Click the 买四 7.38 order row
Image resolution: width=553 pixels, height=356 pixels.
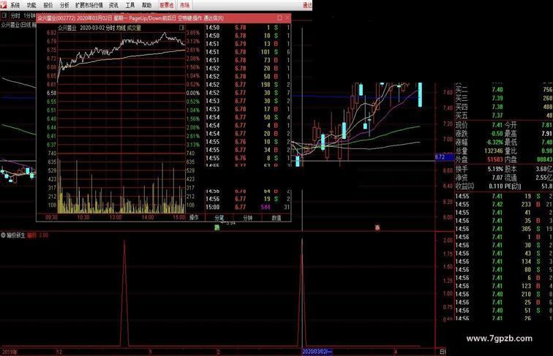pos(504,107)
